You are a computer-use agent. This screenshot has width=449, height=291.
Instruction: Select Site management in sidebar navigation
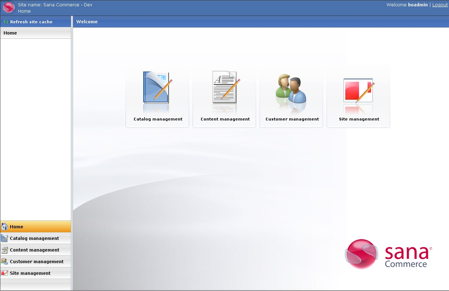(36, 273)
